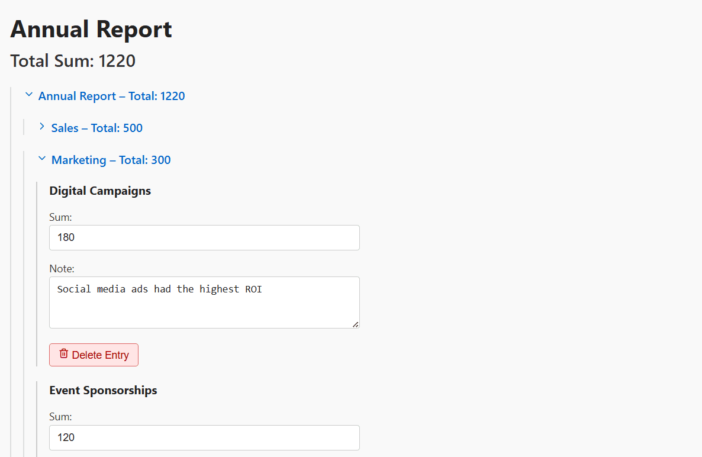702x457 pixels.
Task: Click inside the Note textarea
Action: 204,302
